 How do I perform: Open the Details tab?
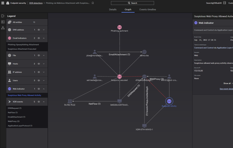click(113, 10)
